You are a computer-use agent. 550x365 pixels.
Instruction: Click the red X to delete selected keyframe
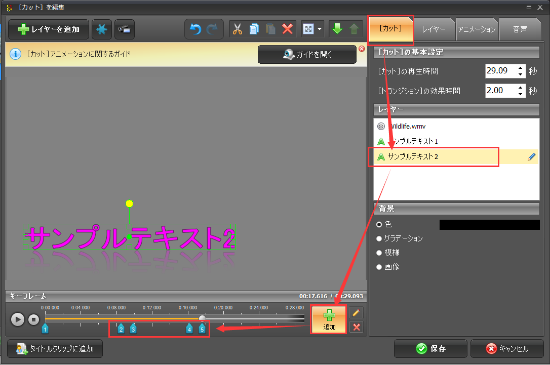(356, 327)
